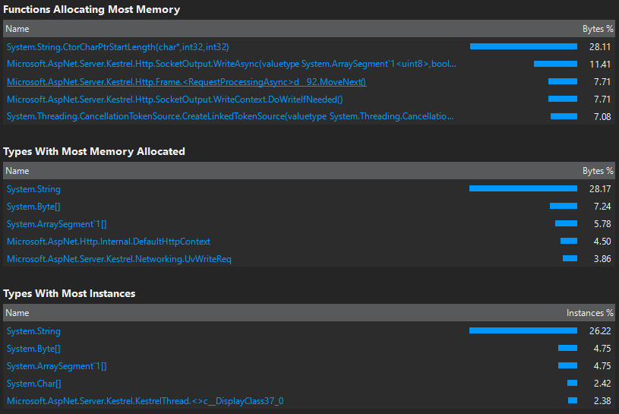Click the Frame RequestProcessingAsync MoveNext link
This screenshot has height=414, width=619.
[x=186, y=82]
